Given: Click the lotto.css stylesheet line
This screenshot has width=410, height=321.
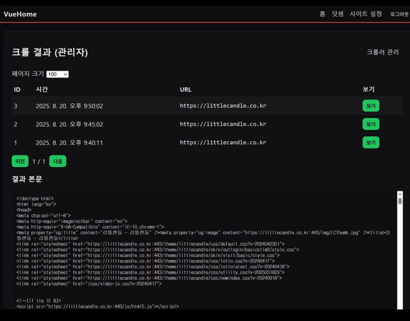Looking at the screenshot, I should (145, 261).
